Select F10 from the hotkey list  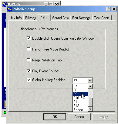coord(80,98)
